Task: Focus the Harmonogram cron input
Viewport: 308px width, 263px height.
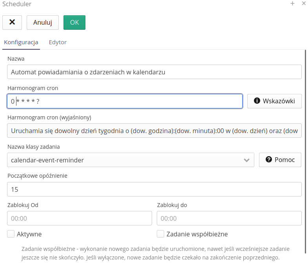Action: click(125, 101)
